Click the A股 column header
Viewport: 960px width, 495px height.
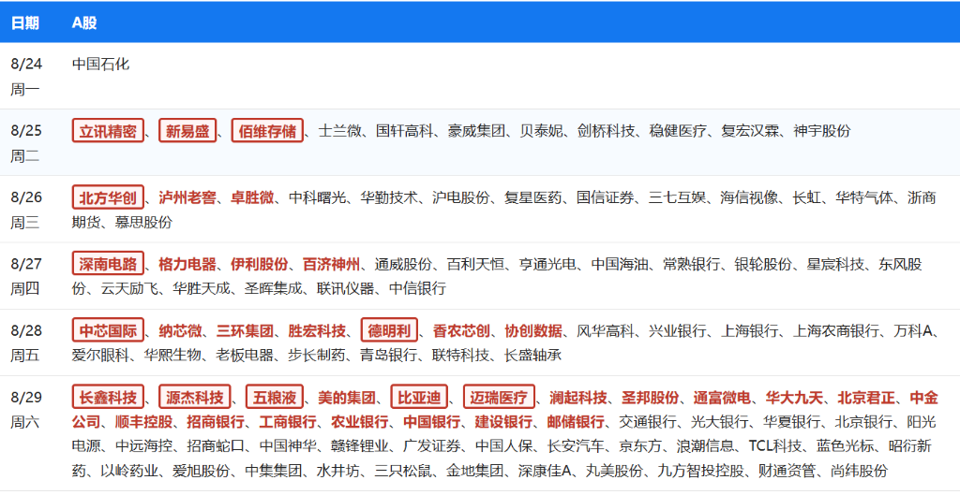click(x=83, y=22)
